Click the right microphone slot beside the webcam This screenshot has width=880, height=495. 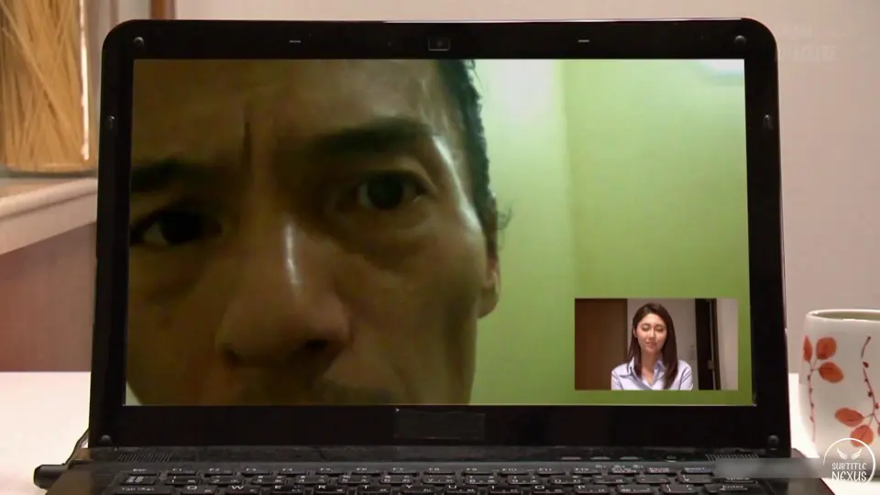583,41
